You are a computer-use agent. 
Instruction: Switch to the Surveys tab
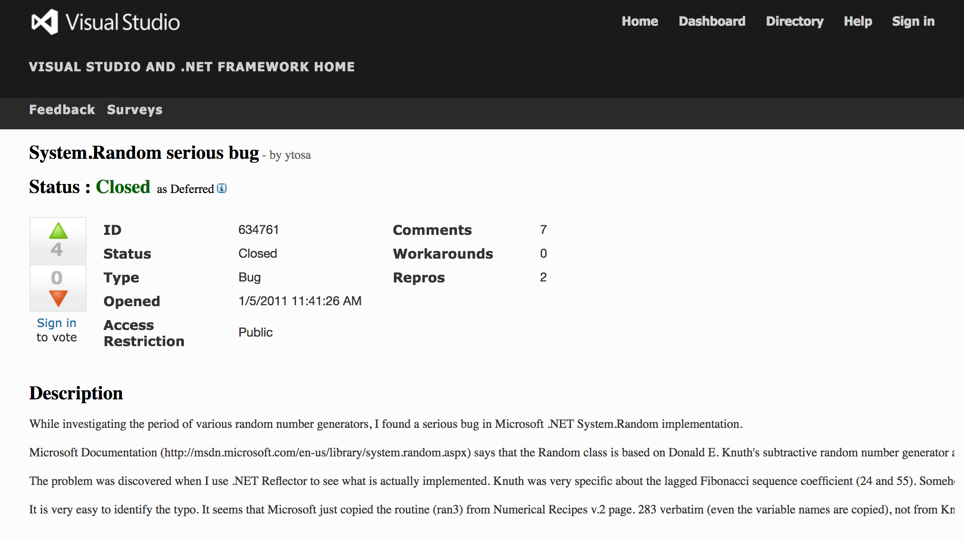[135, 110]
